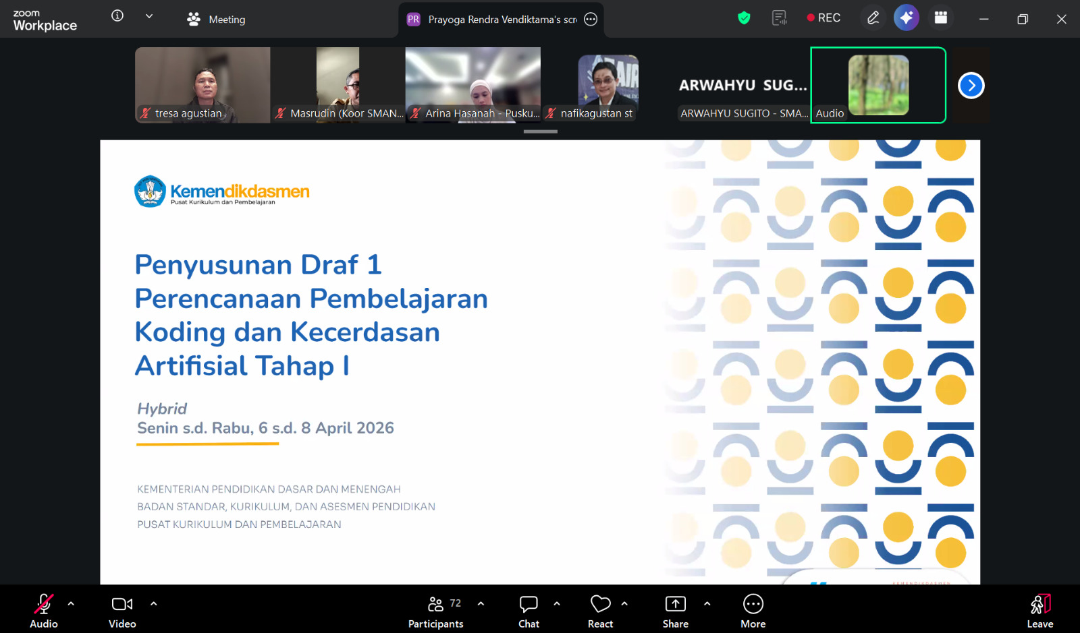Screen dimensions: 1080x633
Task: Open the Chat panel
Action: pyautogui.click(x=529, y=611)
